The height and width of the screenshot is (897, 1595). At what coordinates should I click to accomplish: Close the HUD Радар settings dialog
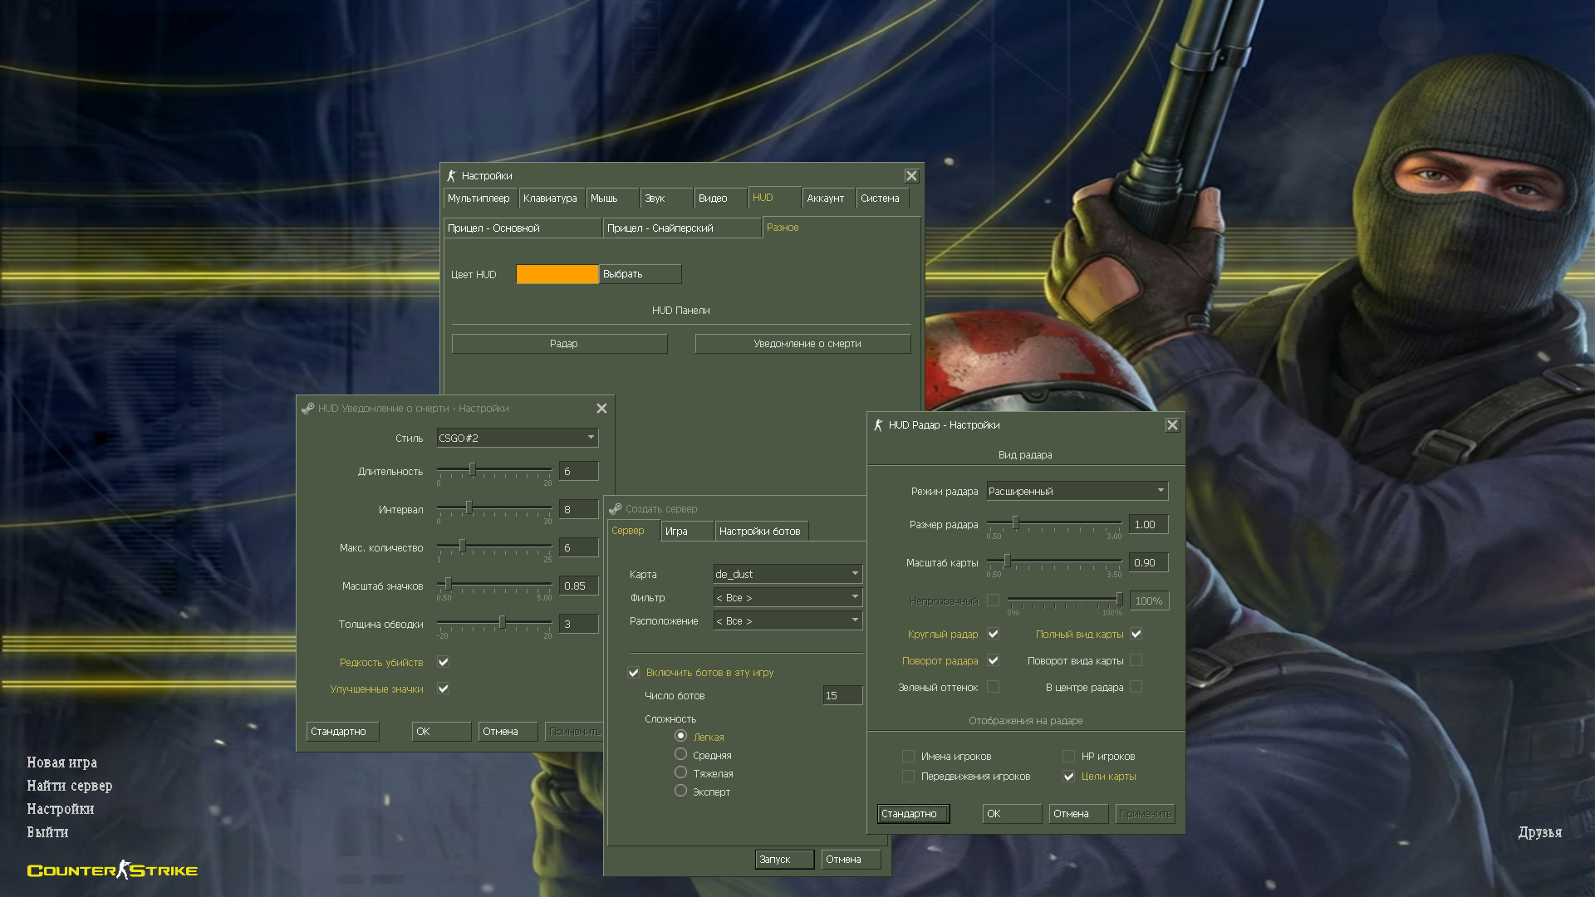[x=1172, y=425]
